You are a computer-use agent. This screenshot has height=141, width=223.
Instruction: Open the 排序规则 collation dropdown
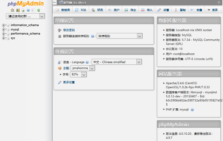[x=120, y=36]
